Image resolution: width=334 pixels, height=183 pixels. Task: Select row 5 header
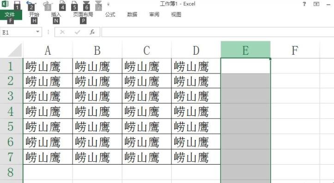click(12, 126)
